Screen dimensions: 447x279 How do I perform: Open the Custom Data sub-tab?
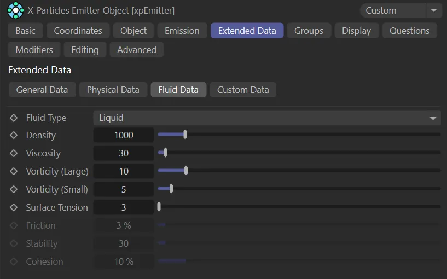(x=243, y=90)
